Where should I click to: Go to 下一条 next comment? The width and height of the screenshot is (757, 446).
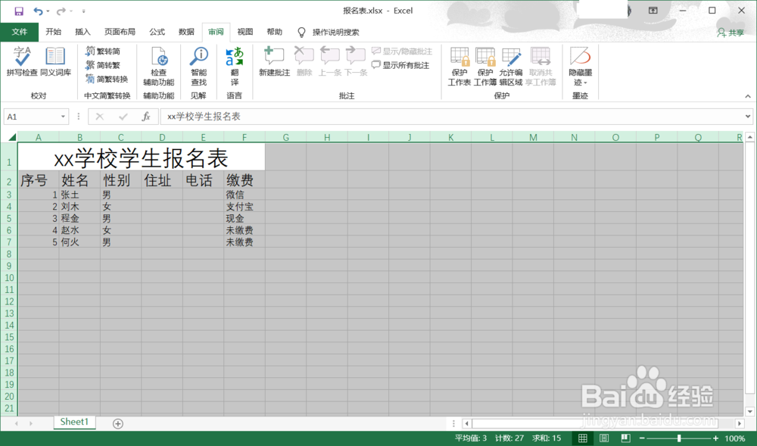point(356,62)
